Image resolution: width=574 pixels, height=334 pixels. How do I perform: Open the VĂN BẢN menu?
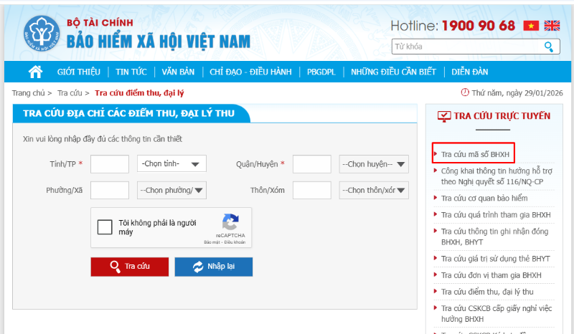[178, 72]
